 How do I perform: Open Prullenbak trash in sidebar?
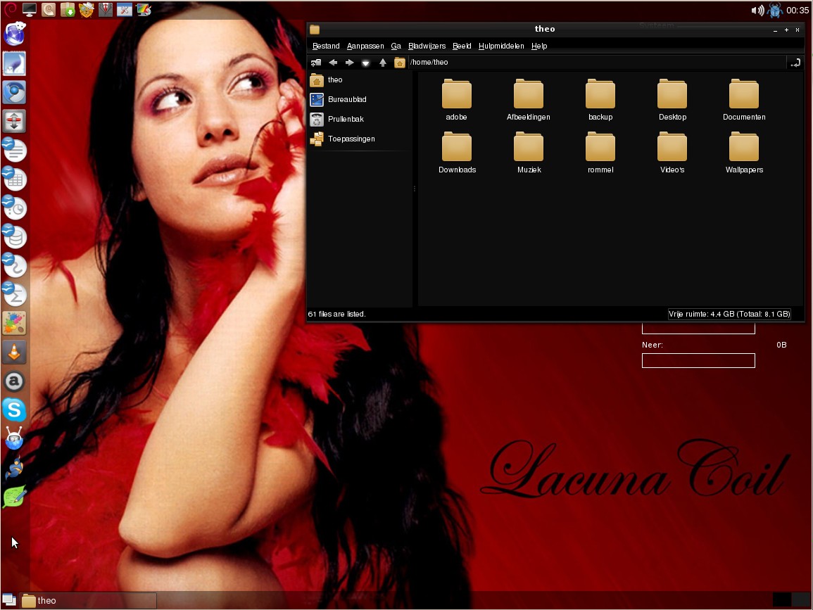click(359, 119)
